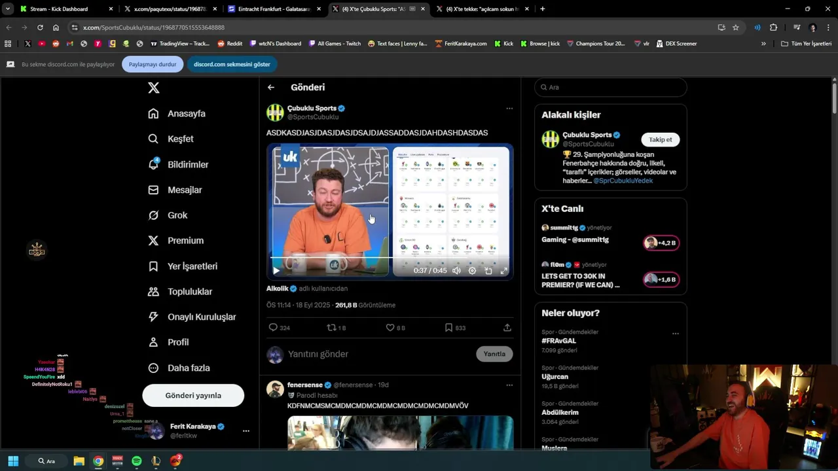Viewport: 838px width, 471px height.
Task: Open File Explorer from taskbar
Action: point(79,461)
